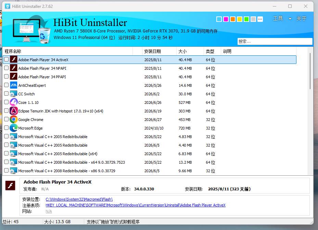318x230 pixels.
Task: Click the computer and recycle bin logo
Action: point(31,30)
